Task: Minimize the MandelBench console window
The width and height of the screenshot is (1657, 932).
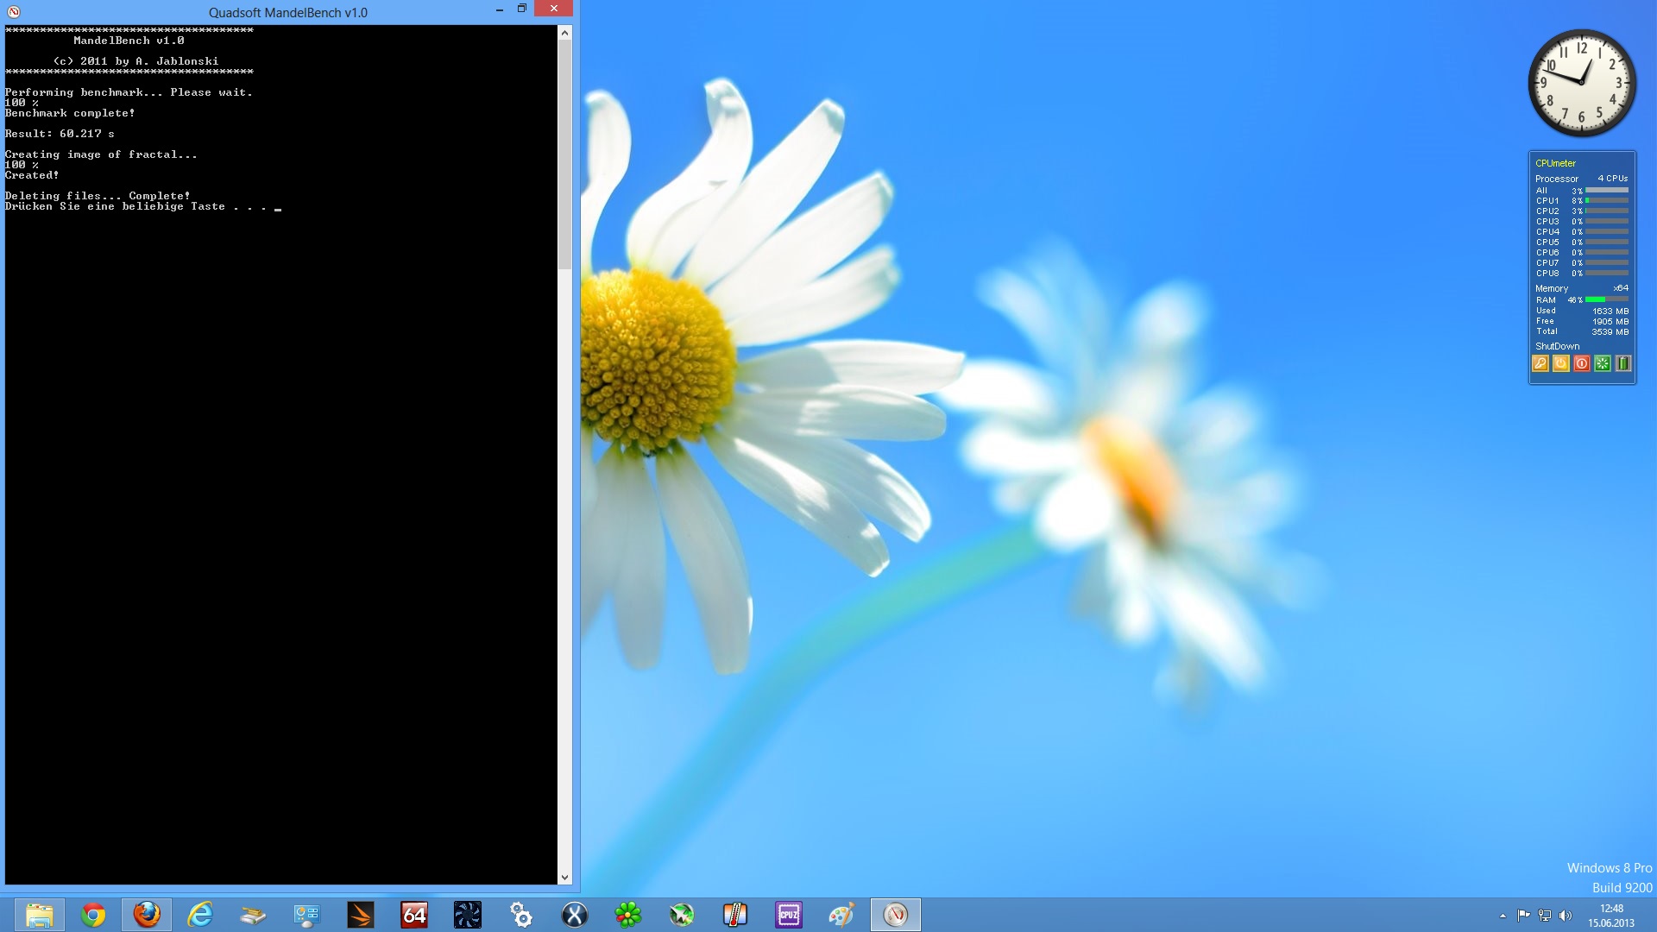Action: (x=499, y=9)
